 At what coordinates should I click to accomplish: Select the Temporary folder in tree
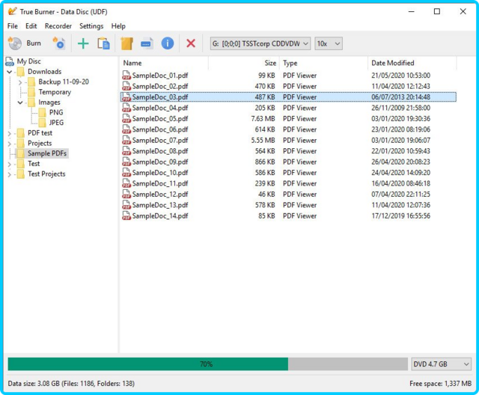55,92
